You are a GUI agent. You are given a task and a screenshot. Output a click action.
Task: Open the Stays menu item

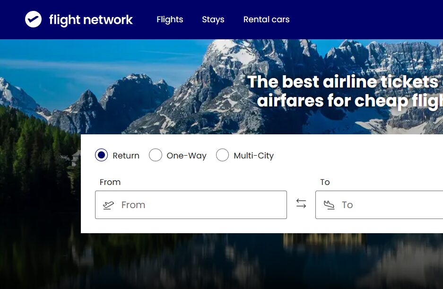(213, 19)
